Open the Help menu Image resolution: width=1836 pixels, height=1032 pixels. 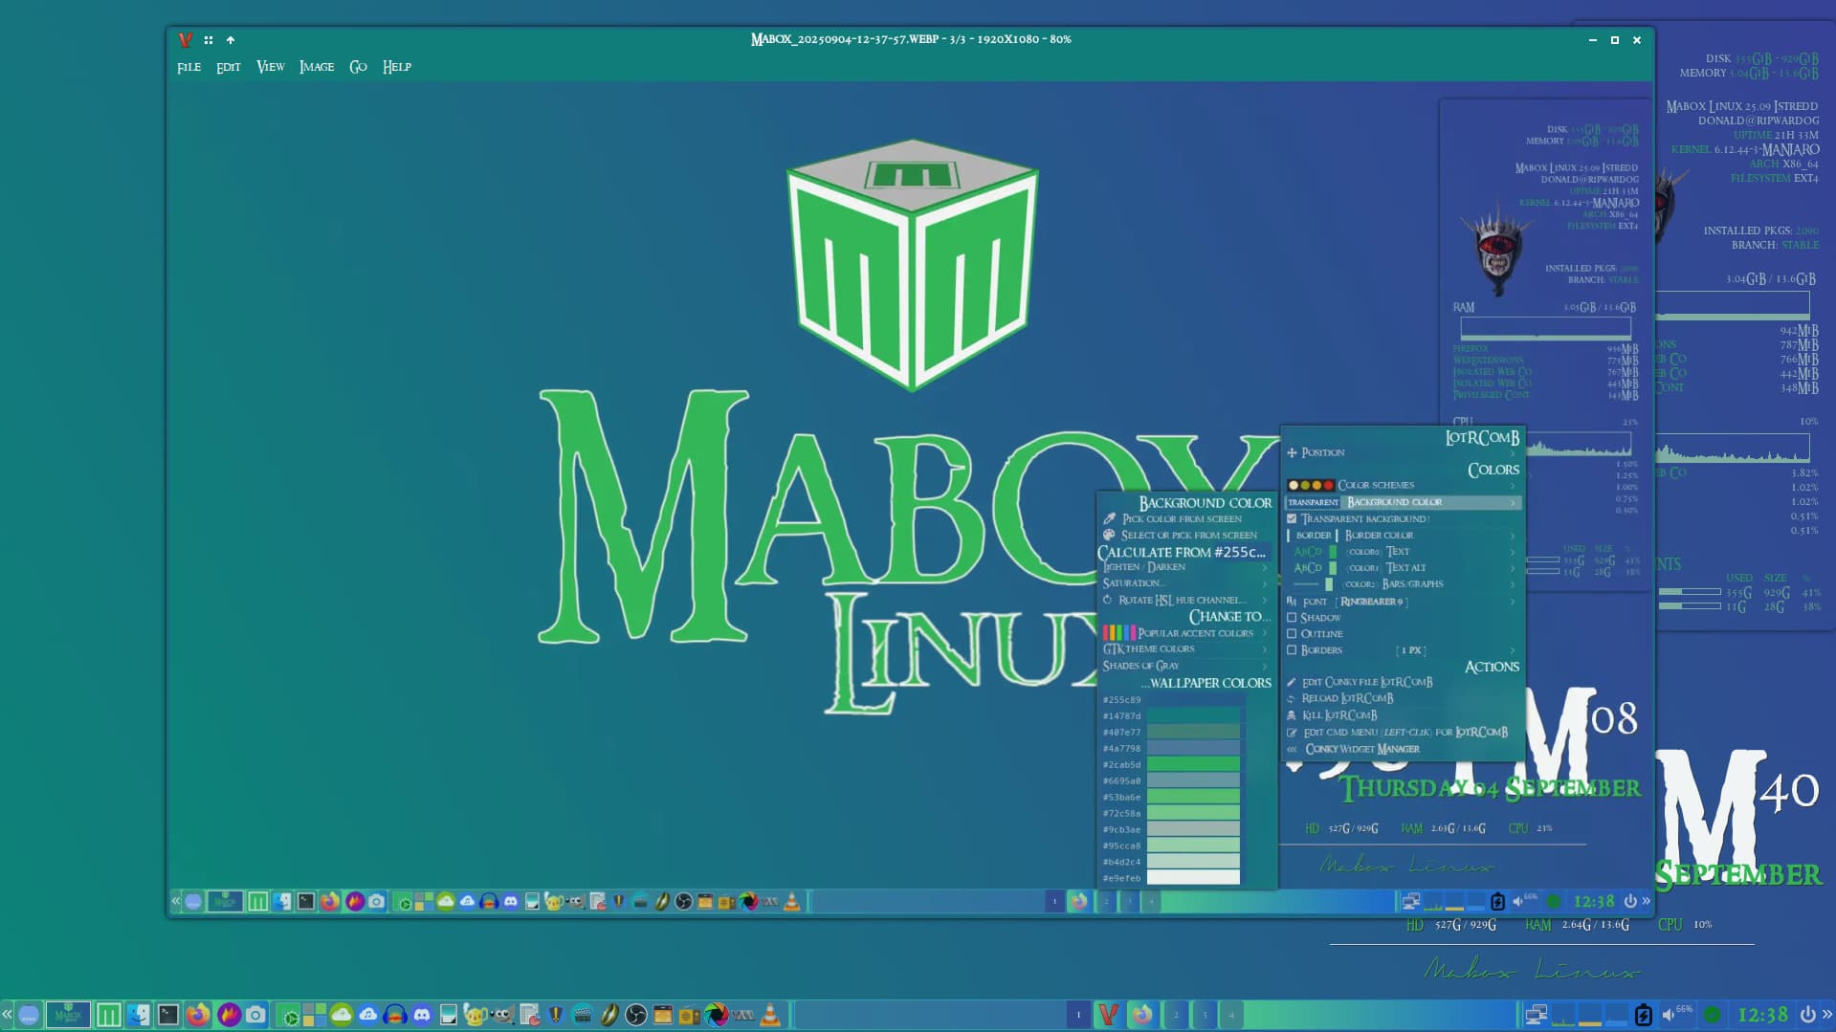pyautogui.click(x=397, y=67)
